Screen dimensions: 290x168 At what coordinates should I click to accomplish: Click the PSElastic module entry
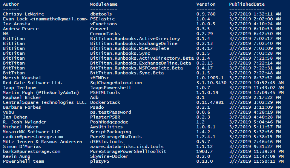tap(102, 19)
